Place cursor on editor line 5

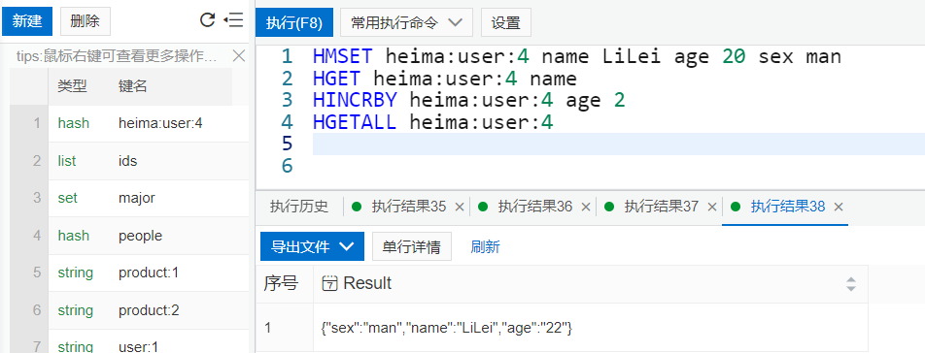618,144
